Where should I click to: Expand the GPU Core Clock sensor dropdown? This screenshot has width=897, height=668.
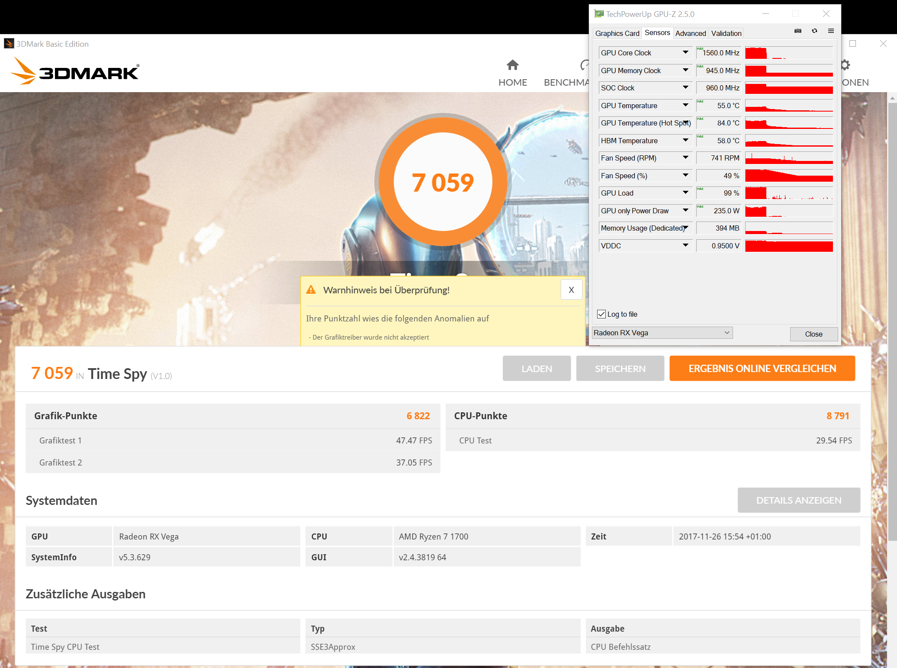tap(685, 53)
